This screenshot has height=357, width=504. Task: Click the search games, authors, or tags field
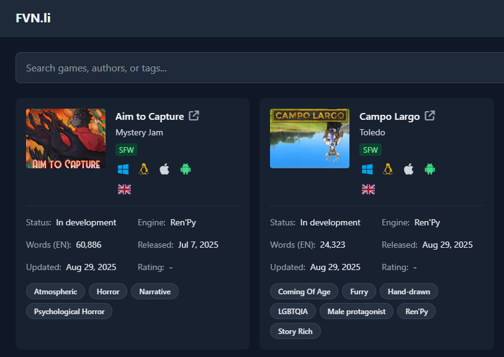pos(259,68)
